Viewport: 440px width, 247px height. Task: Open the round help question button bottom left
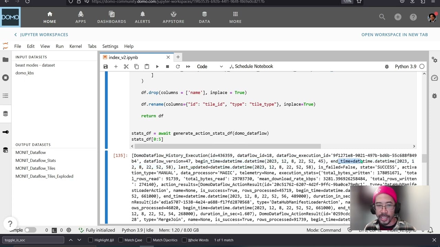(10, 224)
